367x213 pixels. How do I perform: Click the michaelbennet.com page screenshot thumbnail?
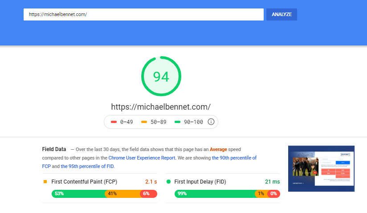pyautogui.click(x=321, y=168)
